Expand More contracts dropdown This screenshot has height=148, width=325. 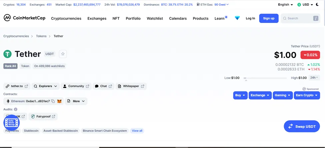tap(76, 101)
